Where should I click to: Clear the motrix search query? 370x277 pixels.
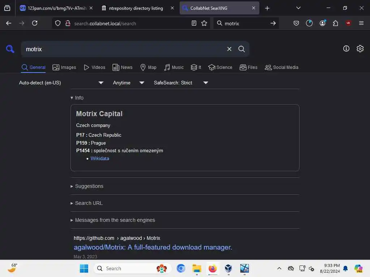point(229,49)
